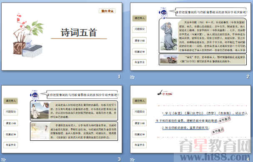This screenshot has width=253, height=162.
Task: Click the lower text box paragraph in slide 3
Action: tap(83, 131)
